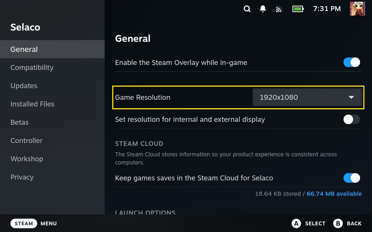The width and height of the screenshot is (372, 232).
Task: Click the battery status icon
Action: (298, 9)
